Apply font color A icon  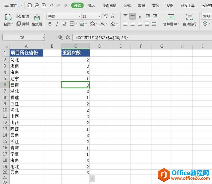click(x=102, y=24)
